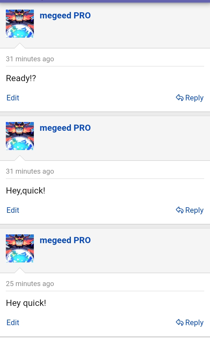The width and height of the screenshot is (210, 338).
Task: Open megeed's avatar on the 25-minutes-ago comment
Action: pyautogui.click(x=20, y=248)
